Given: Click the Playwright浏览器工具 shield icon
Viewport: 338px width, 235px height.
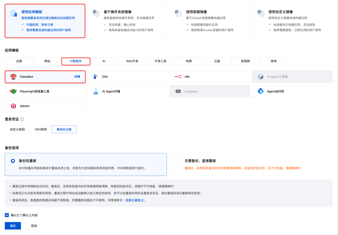Looking at the screenshot, I should tap(13, 91).
